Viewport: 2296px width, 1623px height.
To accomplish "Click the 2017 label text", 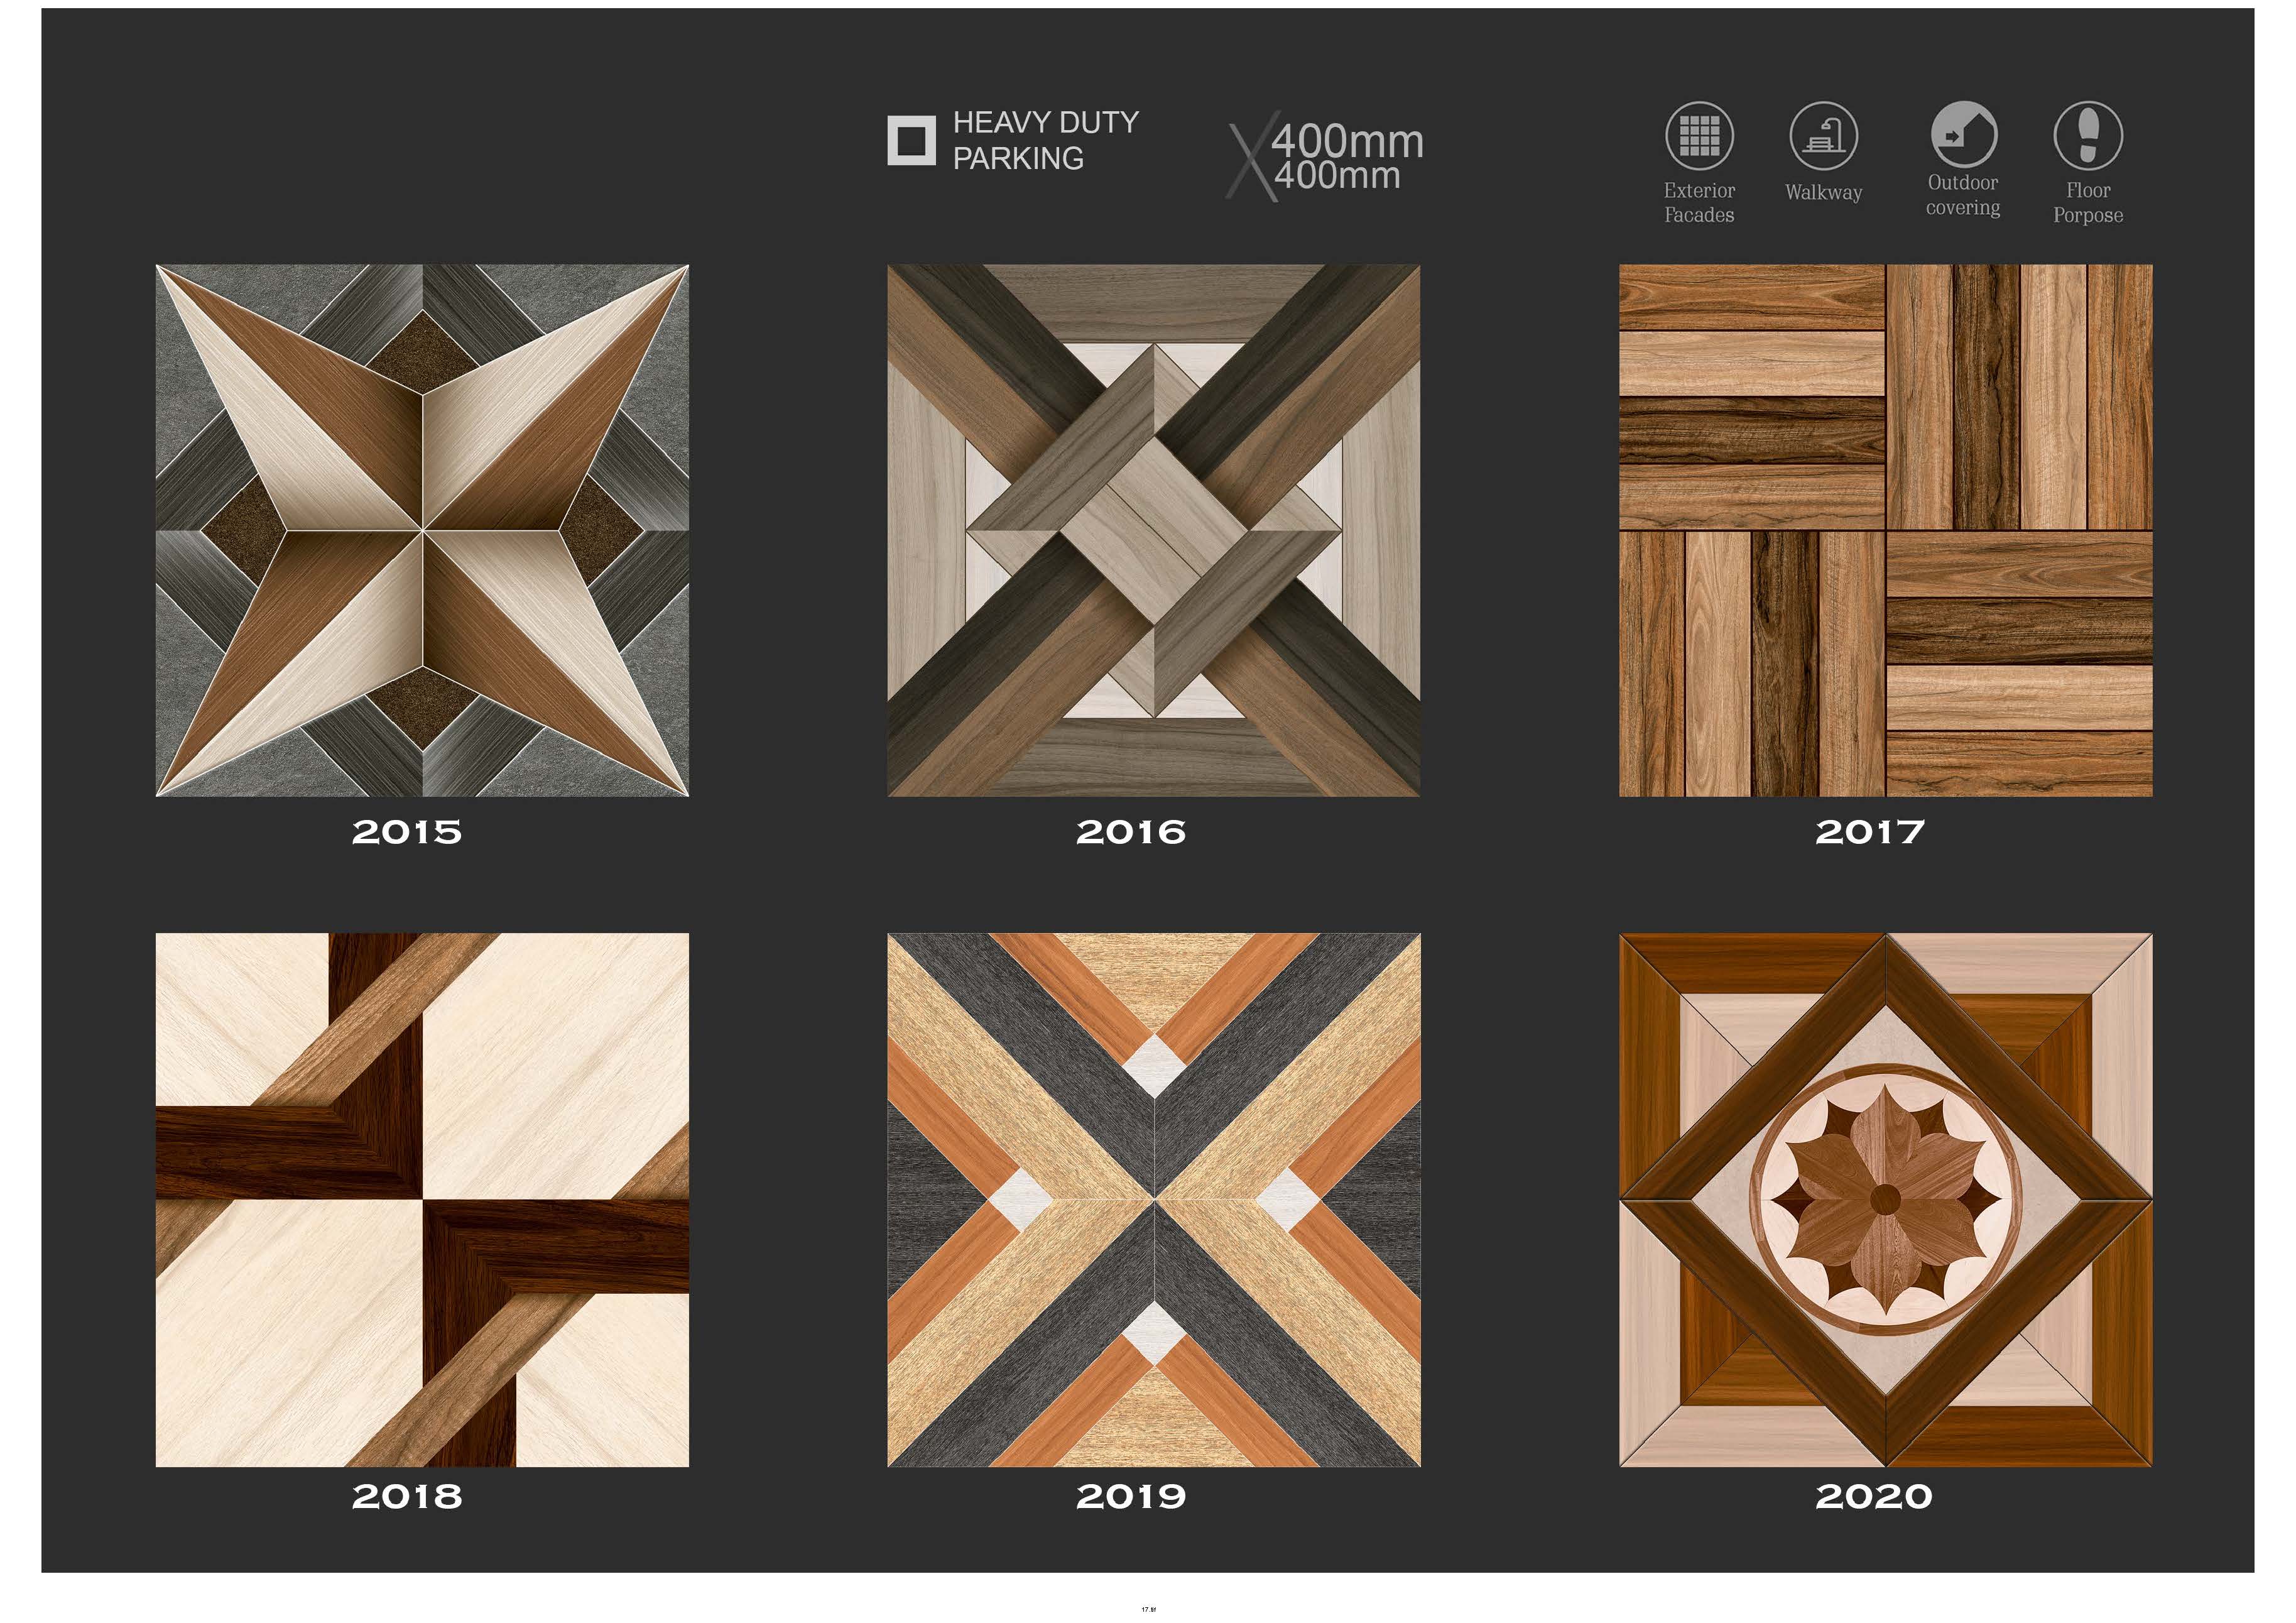I will pos(1870,832).
